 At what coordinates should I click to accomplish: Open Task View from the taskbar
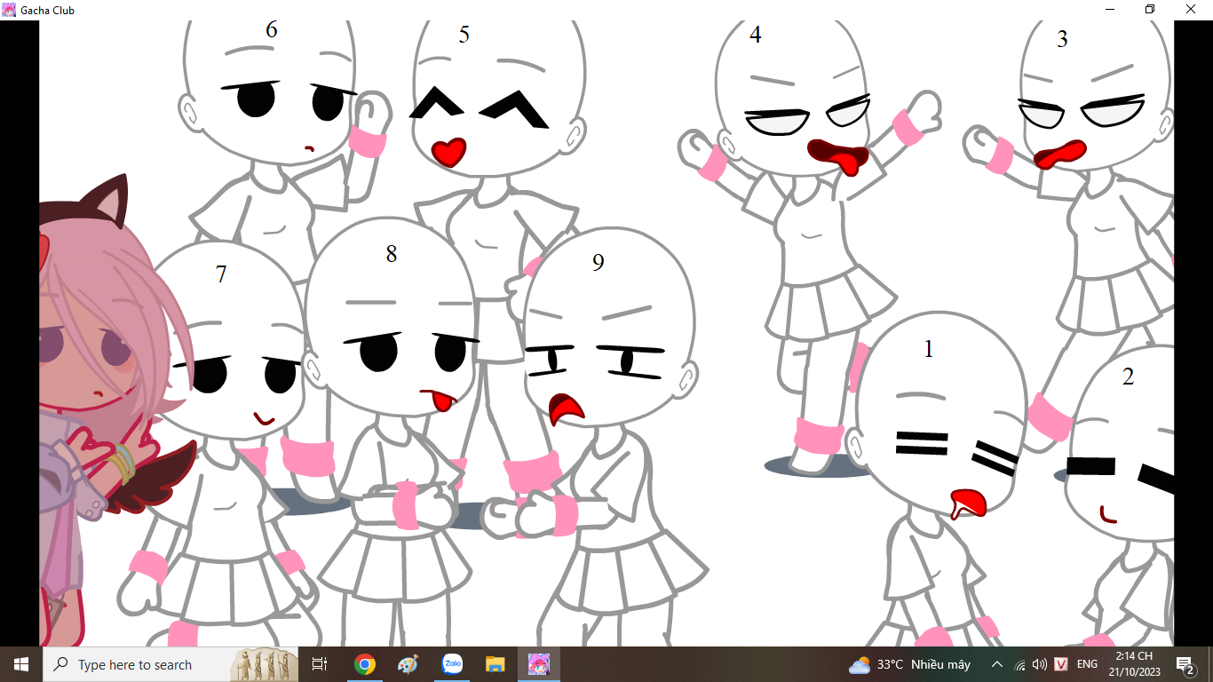320,664
